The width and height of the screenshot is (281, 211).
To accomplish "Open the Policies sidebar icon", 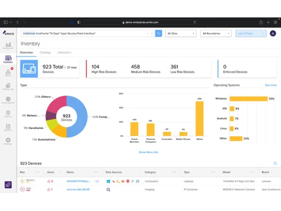I will pos(8,114).
